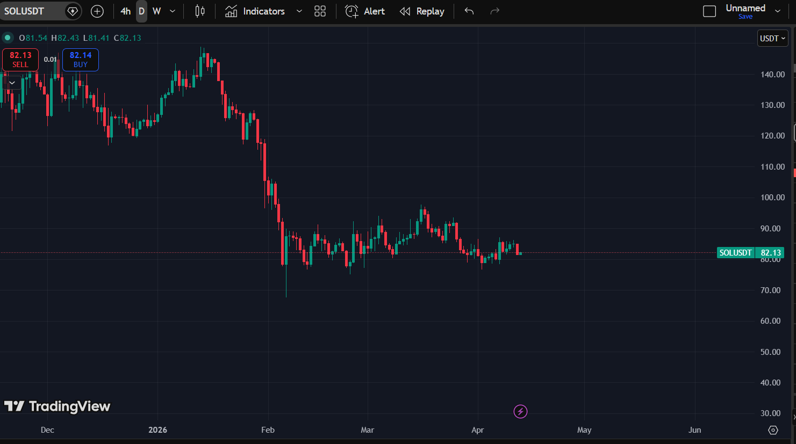
Task: Expand the Unnamed layout dropdown arrow
Action: pyautogui.click(x=778, y=11)
